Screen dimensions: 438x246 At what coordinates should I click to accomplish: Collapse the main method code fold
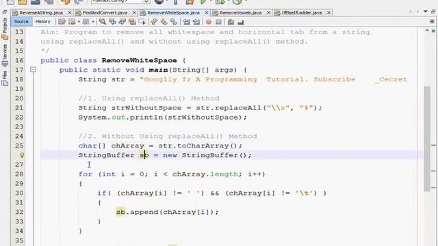pyautogui.click(x=33, y=70)
